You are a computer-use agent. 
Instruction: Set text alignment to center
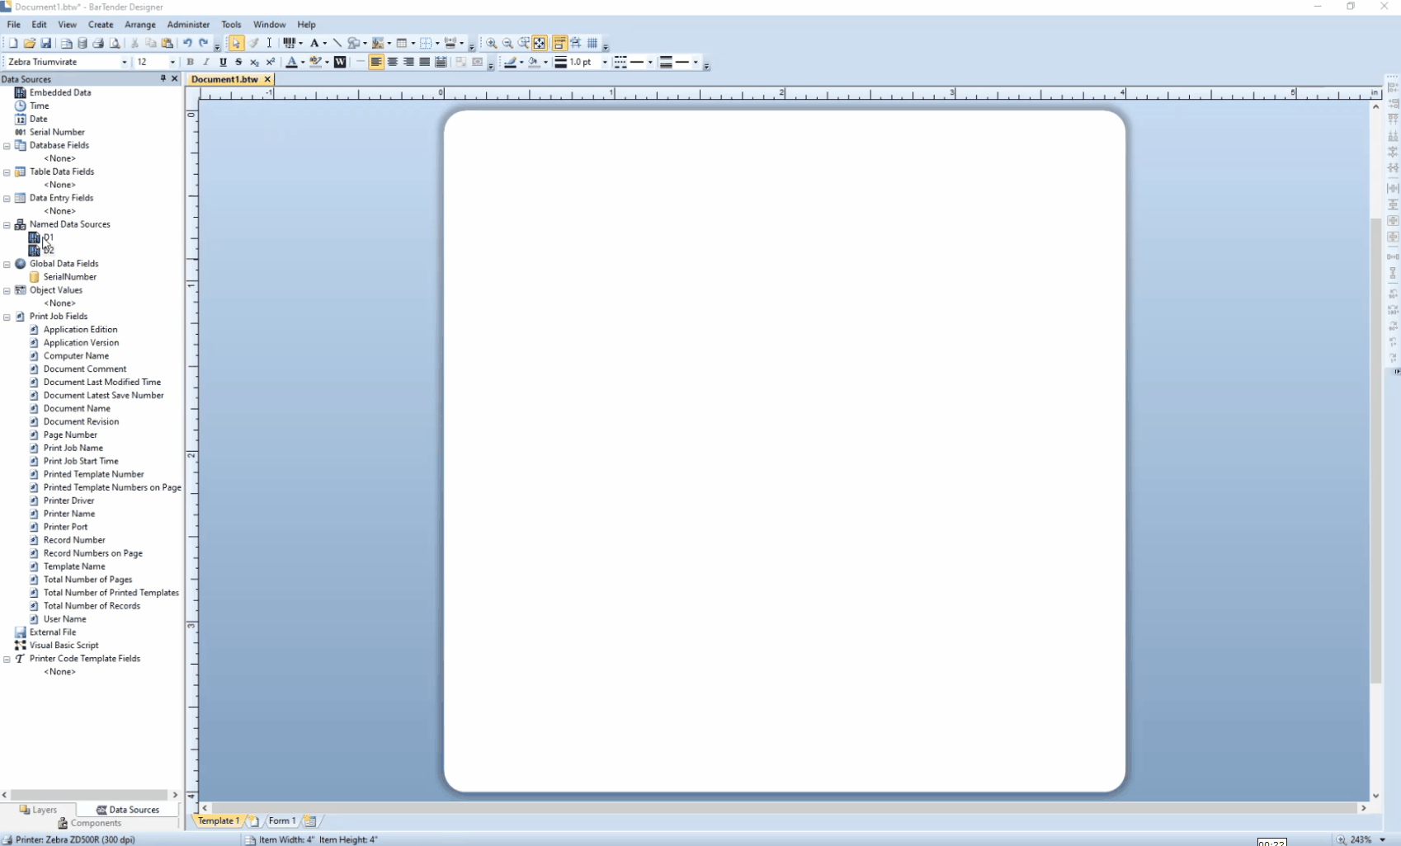(x=393, y=62)
